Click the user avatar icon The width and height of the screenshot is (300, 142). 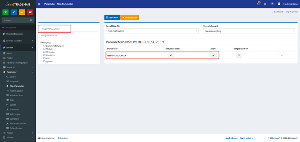[279, 4]
